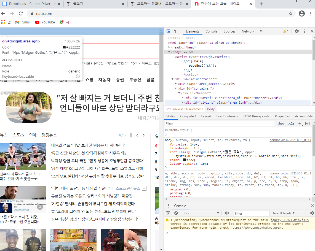Collapse the header div node
Screen dimensions: 315x251
pyautogui.click(x=179, y=93)
